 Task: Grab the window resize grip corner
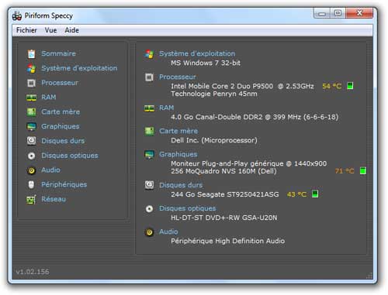coord(369,276)
